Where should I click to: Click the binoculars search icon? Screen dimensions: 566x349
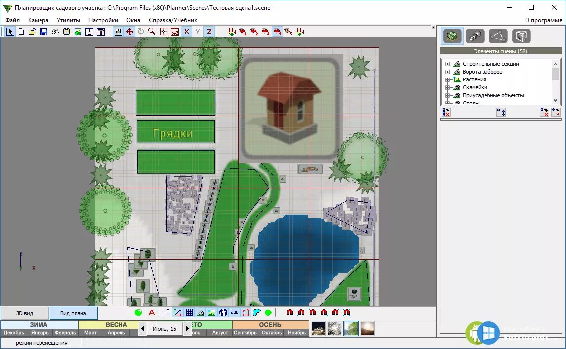click(55, 32)
